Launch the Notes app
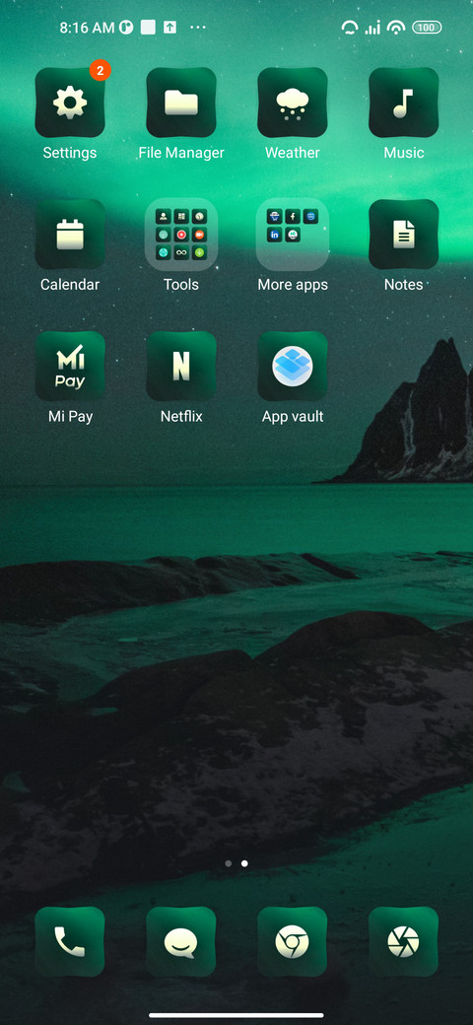Screen dimensions: 473x1025 [x=404, y=234]
